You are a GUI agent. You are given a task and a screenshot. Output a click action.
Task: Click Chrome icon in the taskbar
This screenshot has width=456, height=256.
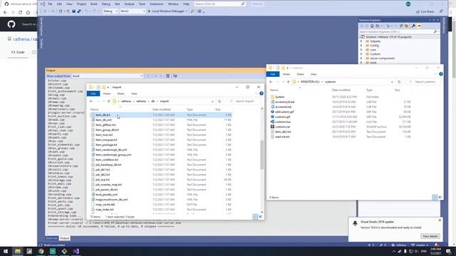coord(41,251)
